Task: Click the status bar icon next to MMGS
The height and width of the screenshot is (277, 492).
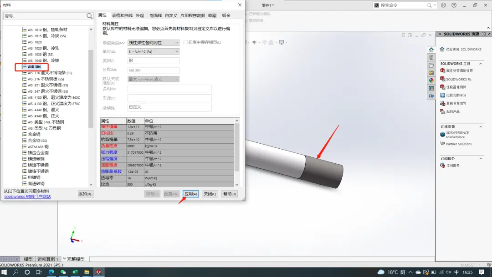Action: coord(489,265)
